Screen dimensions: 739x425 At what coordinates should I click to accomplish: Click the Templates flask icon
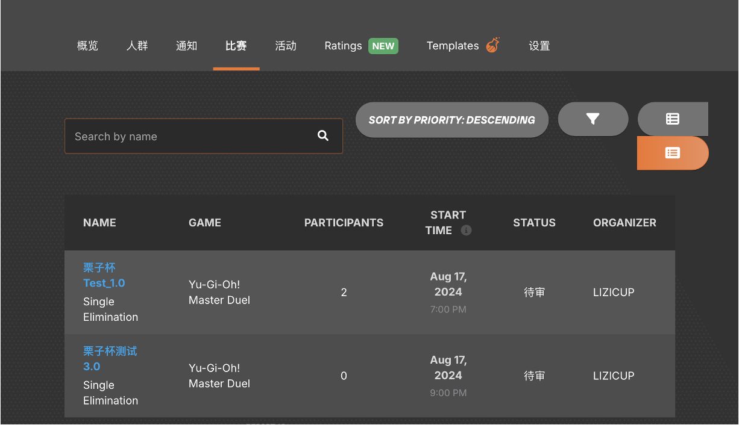click(493, 46)
